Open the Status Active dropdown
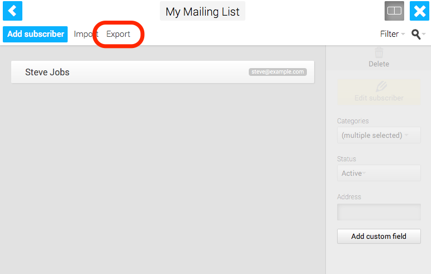Screen dimensions: 431x274 point(379,173)
